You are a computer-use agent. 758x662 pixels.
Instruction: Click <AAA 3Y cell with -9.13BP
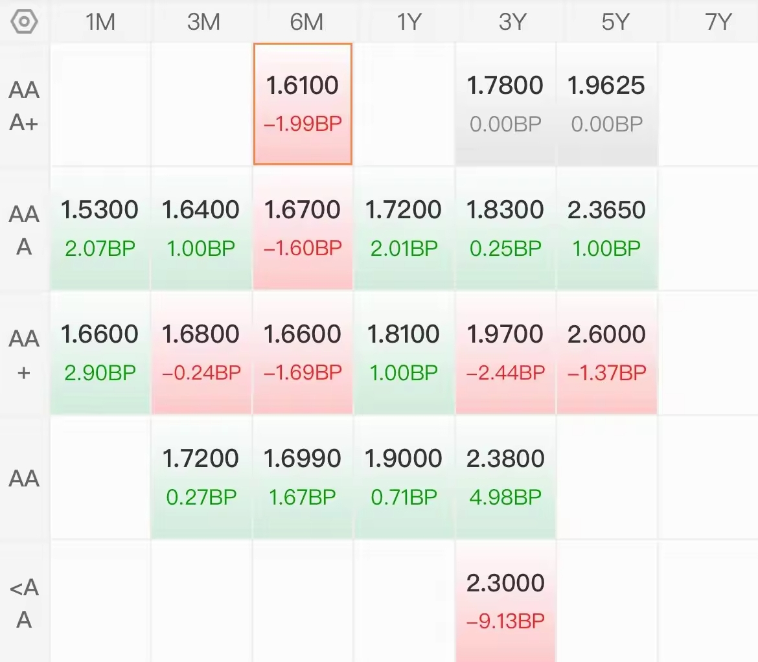pyautogui.click(x=505, y=602)
